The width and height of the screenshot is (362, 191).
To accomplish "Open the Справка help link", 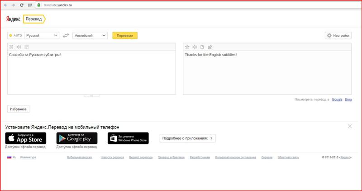I will [x=267, y=157].
